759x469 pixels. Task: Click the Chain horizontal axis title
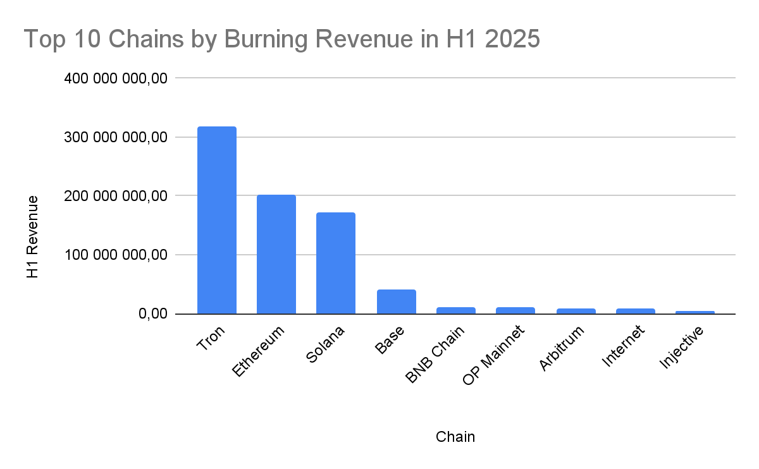click(455, 437)
